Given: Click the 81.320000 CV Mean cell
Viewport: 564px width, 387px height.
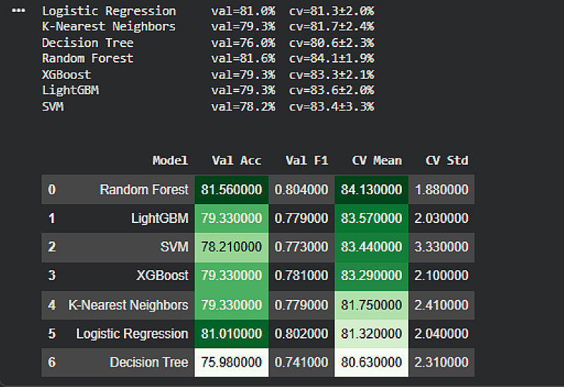Looking at the screenshot, I should (x=372, y=334).
